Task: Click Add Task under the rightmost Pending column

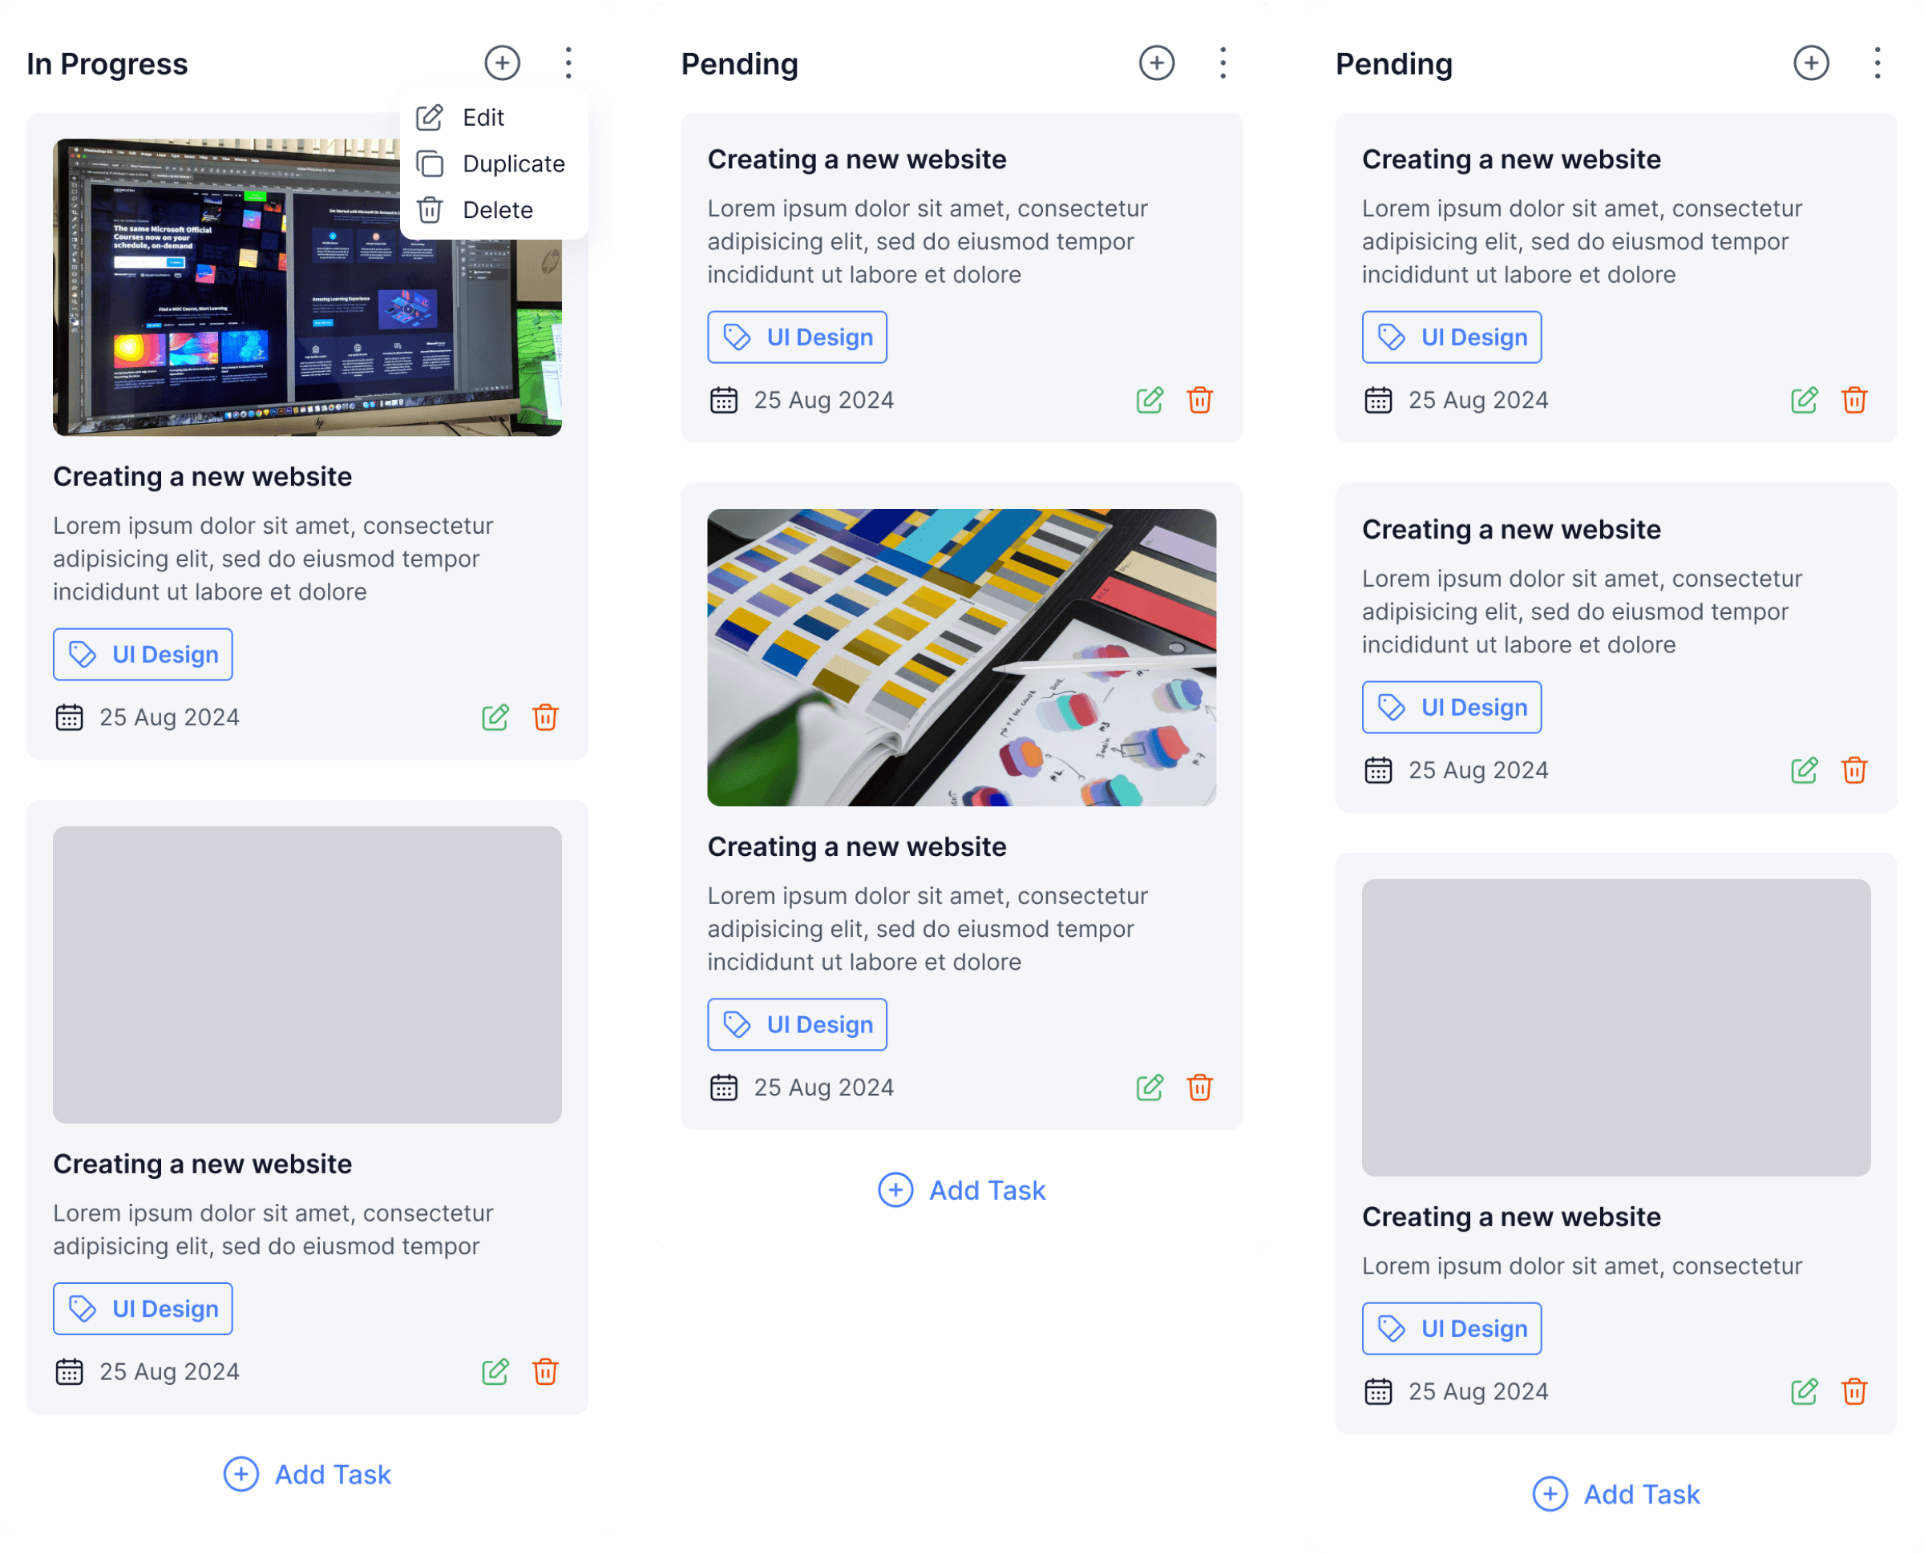Action: [1616, 1494]
